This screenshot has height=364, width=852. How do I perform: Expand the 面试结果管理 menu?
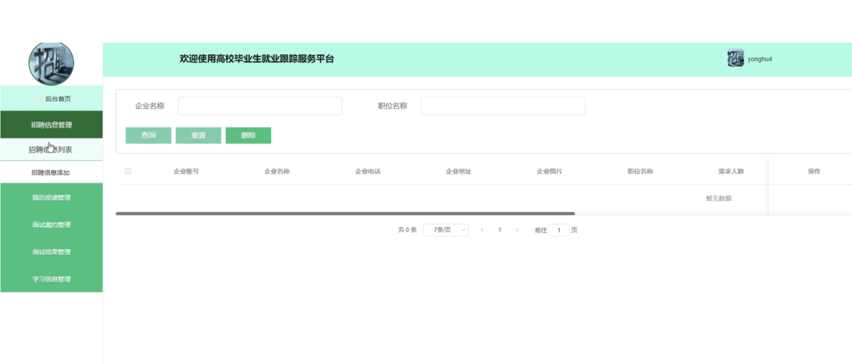51,252
